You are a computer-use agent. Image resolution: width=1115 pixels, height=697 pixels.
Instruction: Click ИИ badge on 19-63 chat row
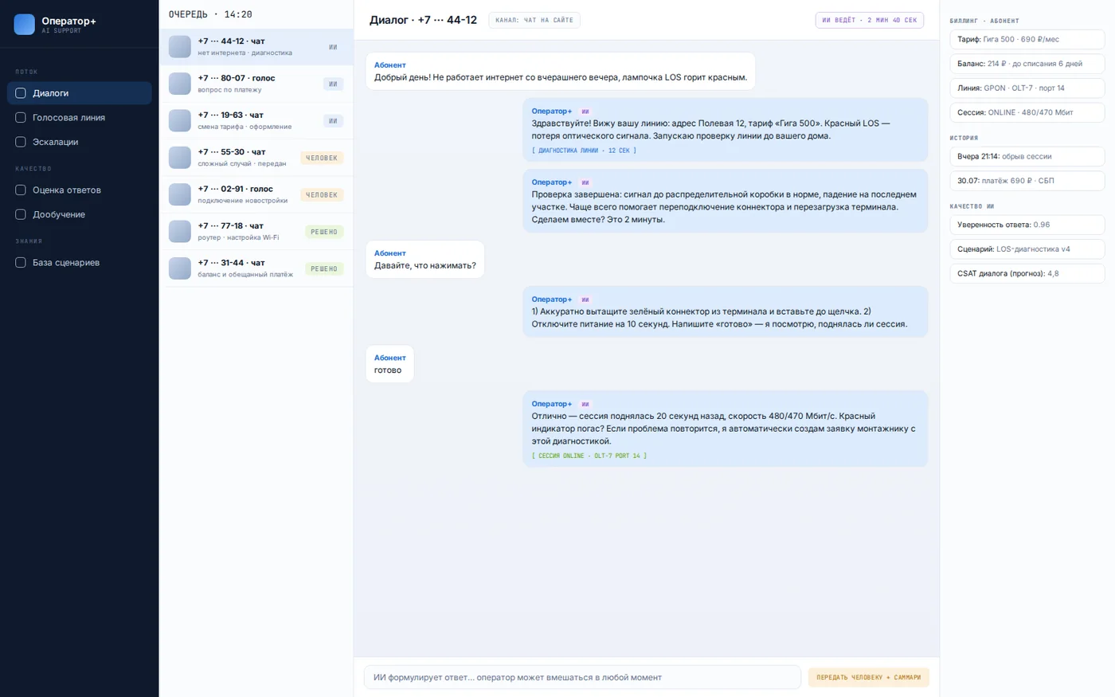(333, 121)
